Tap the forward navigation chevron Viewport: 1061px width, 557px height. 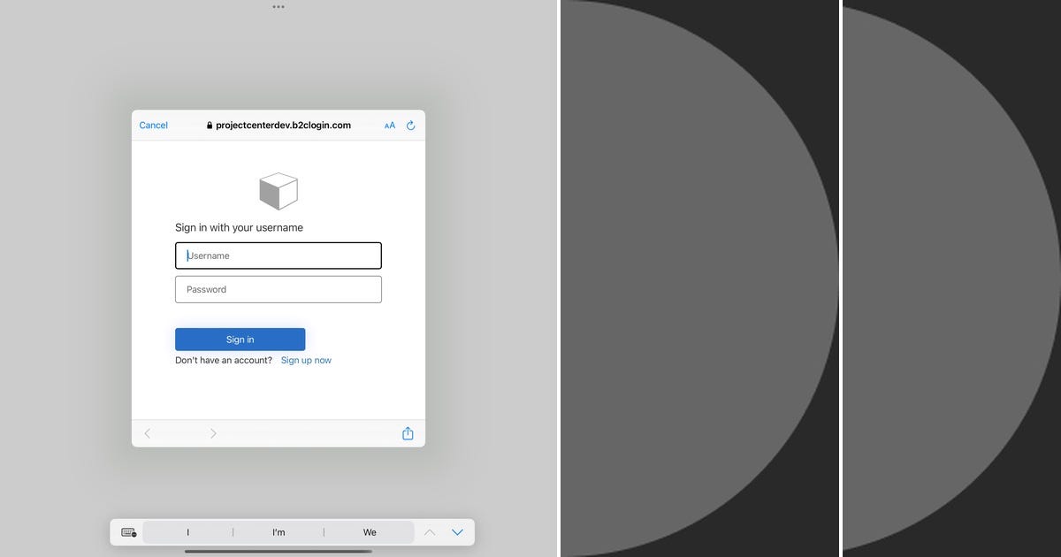click(x=213, y=433)
